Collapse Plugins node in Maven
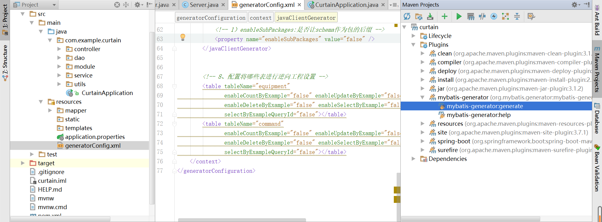Screen dimensions: 602x222 click(414, 45)
